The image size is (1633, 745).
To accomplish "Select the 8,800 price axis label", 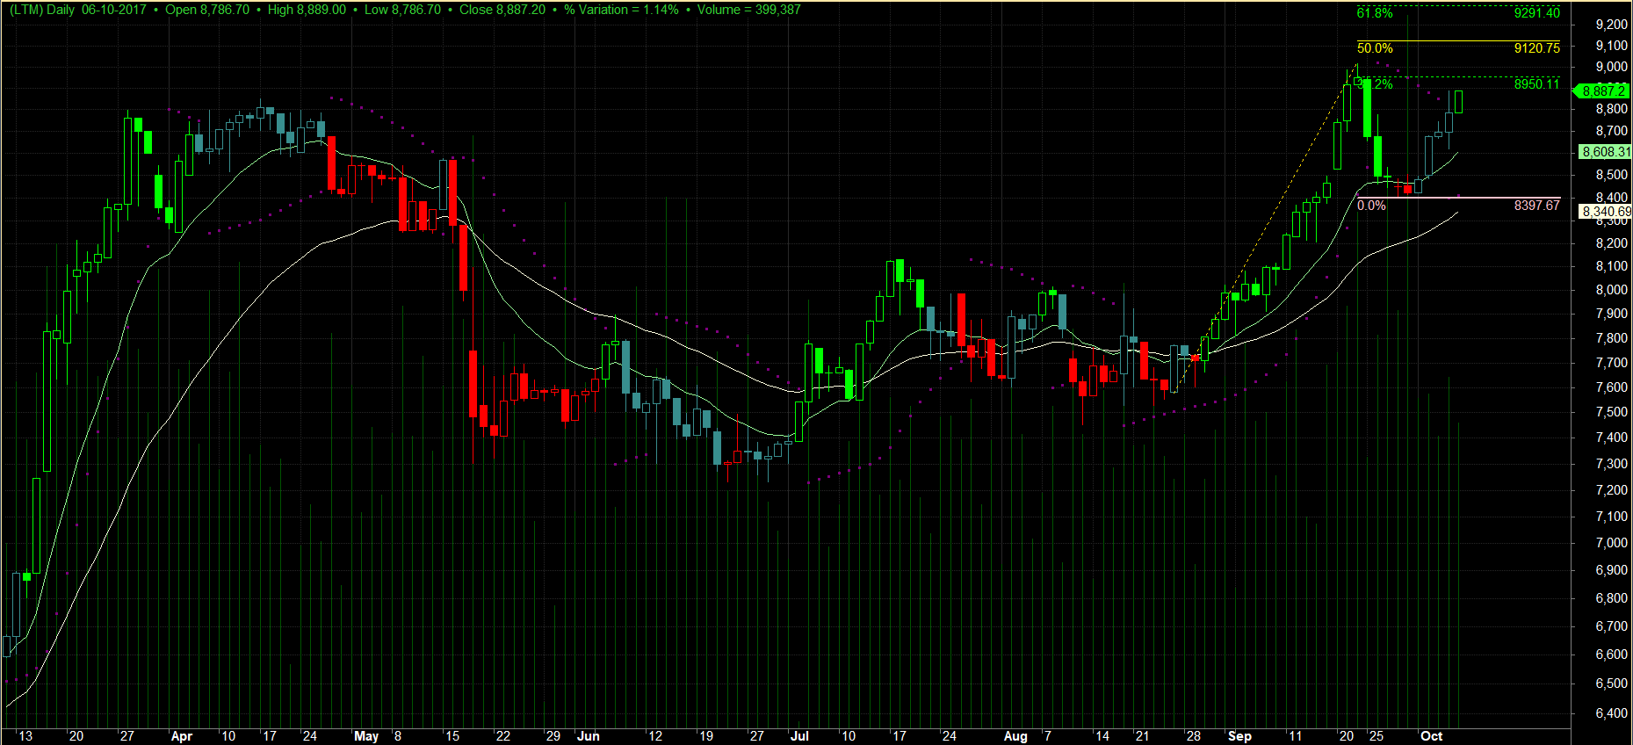I will 1612,109.
